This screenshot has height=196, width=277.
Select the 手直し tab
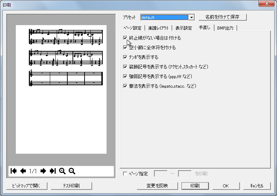[x=204, y=28]
